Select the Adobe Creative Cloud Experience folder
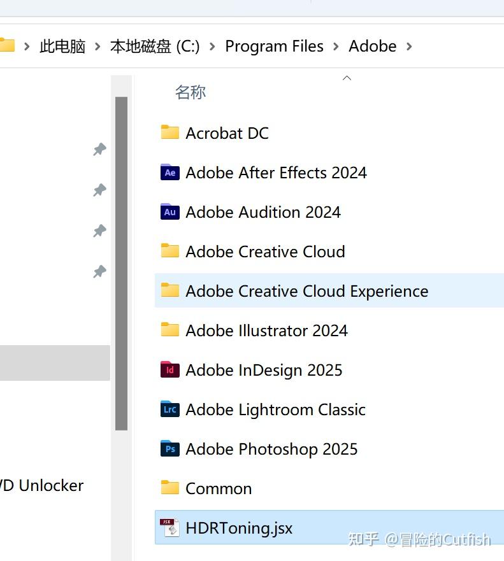This screenshot has height=561, width=504. (306, 291)
